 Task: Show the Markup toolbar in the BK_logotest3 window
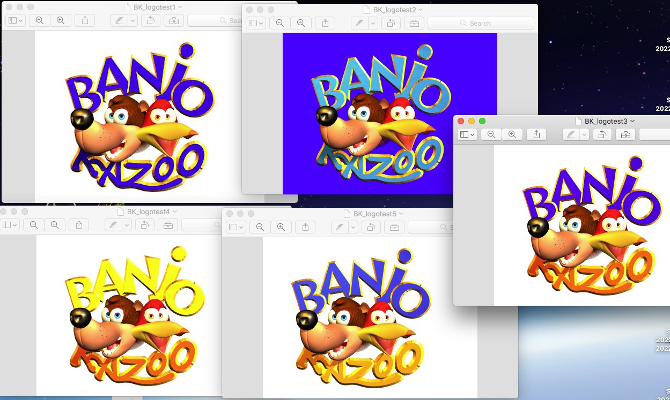pyautogui.click(x=625, y=134)
